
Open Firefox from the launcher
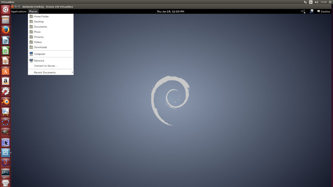coord(5,30)
